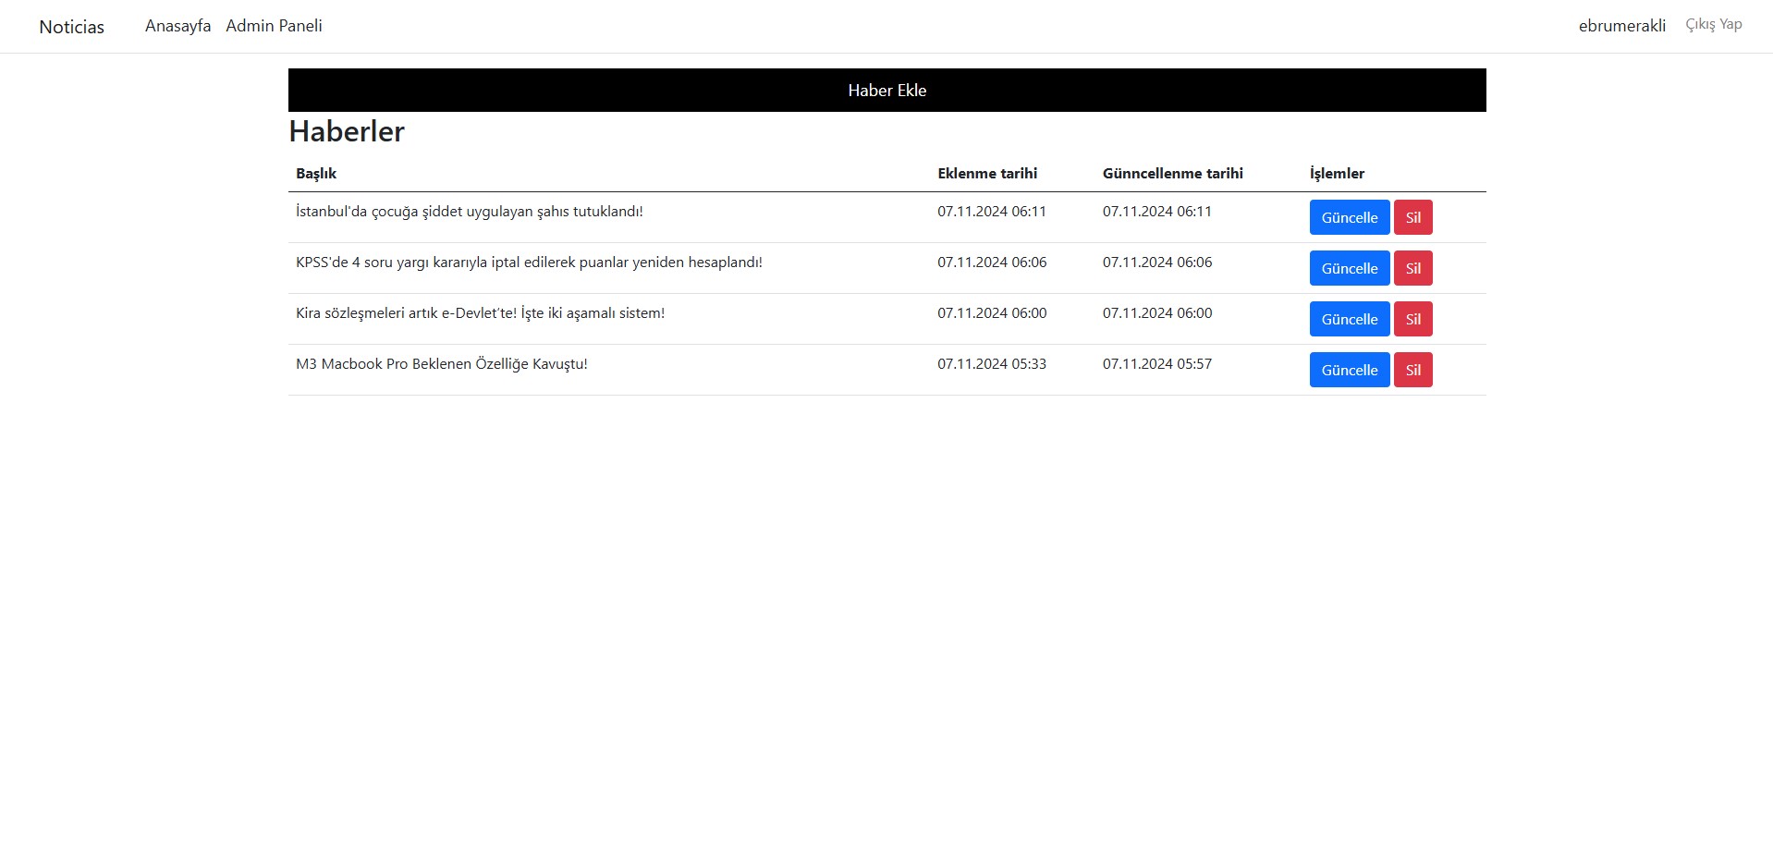Click the KPSS'de row's added date 07.11.2024 06:06
The width and height of the screenshot is (1773, 867).
point(992,263)
